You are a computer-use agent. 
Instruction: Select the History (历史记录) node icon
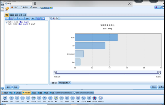(84, 98)
